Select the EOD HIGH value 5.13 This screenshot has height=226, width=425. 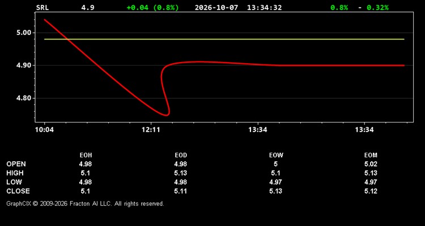(x=181, y=173)
